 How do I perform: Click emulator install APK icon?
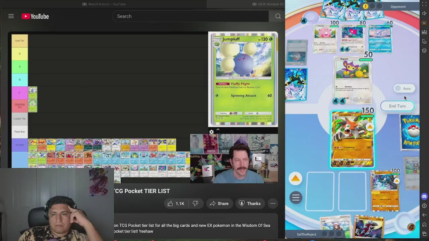424,32
